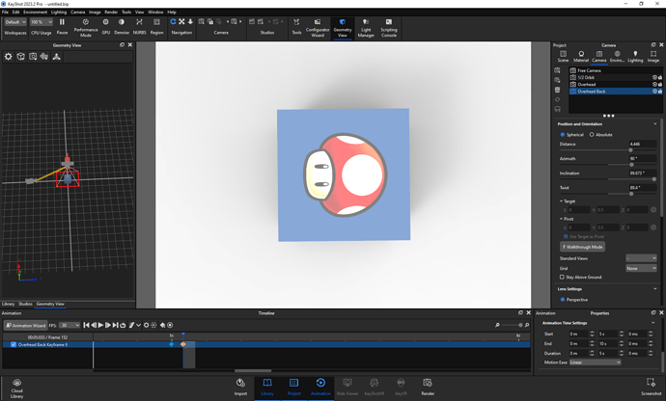
Task: Launch the Configurator Wizard
Action: (x=318, y=27)
